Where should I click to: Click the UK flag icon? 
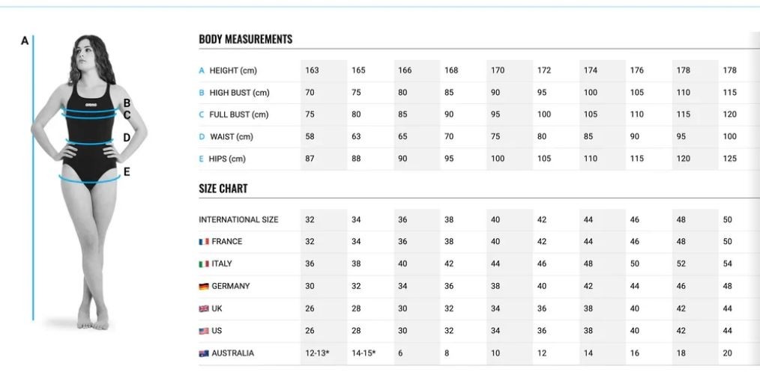coord(204,308)
